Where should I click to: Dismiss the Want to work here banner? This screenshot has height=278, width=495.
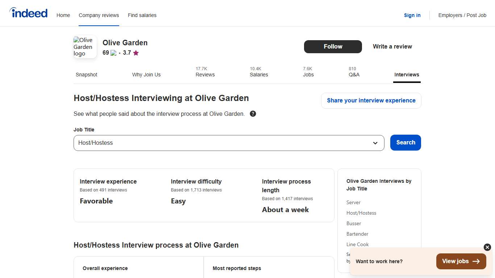(x=487, y=247)
